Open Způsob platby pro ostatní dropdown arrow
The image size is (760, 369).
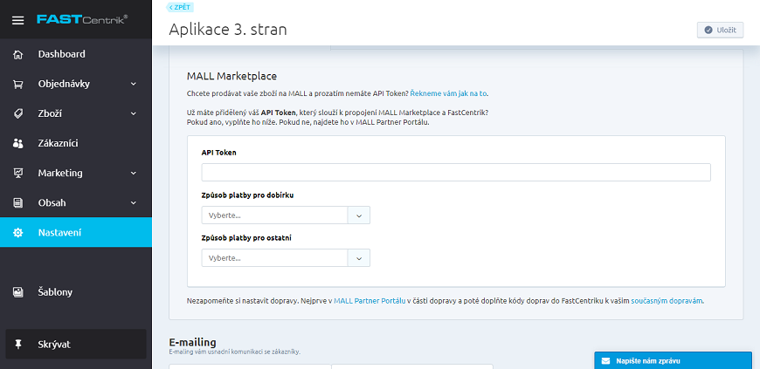359,258
